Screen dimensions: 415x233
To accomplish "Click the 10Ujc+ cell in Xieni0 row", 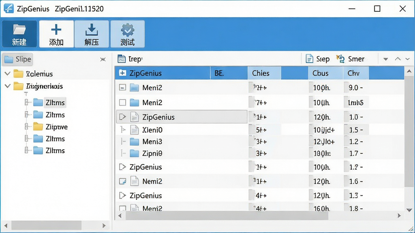I will coord(324,130).
